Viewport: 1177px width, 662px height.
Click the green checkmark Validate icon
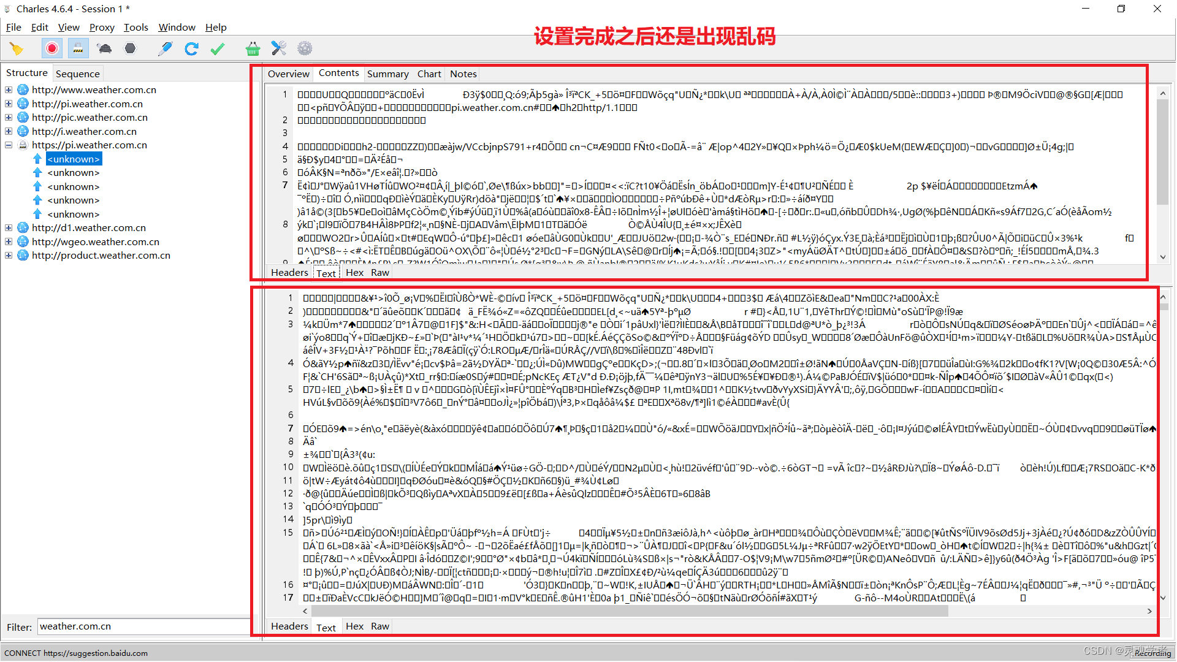click(x=218, y=48)
